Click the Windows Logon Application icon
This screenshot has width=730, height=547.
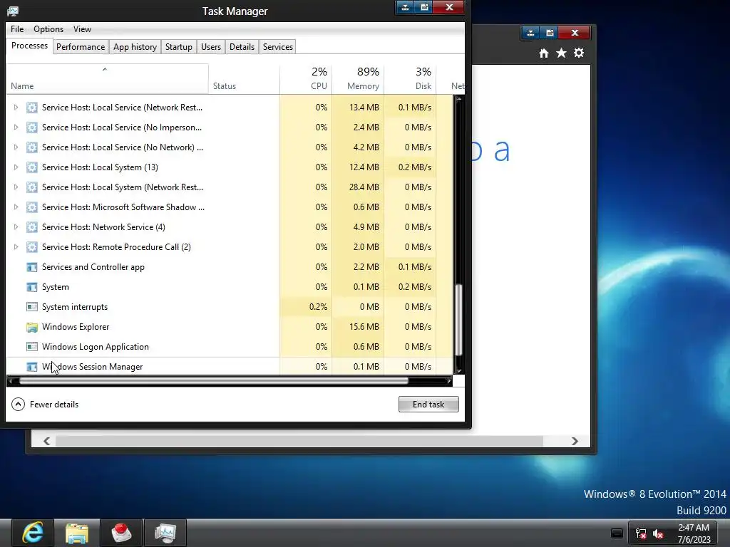click(x=31, y=347)
